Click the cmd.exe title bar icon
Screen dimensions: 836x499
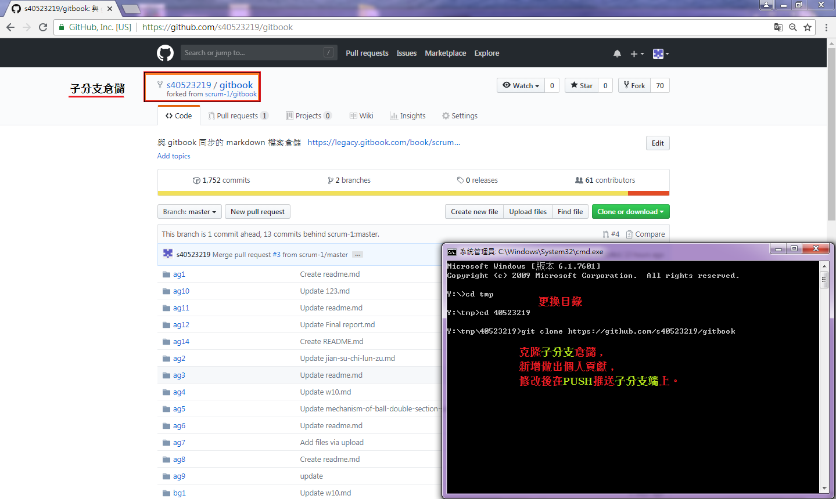coord(452,252)
